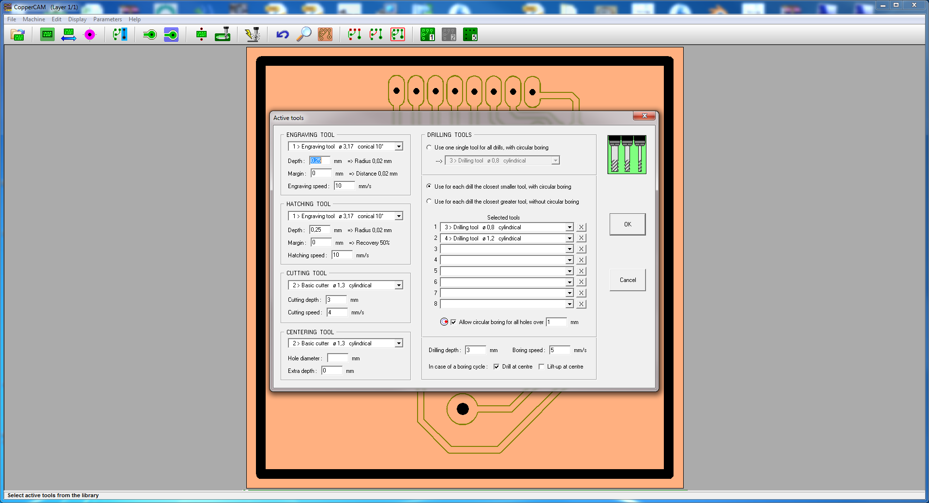Click the red circular boring indicator icon
This screenshot has height=503, width=929.
pos(444,322)
